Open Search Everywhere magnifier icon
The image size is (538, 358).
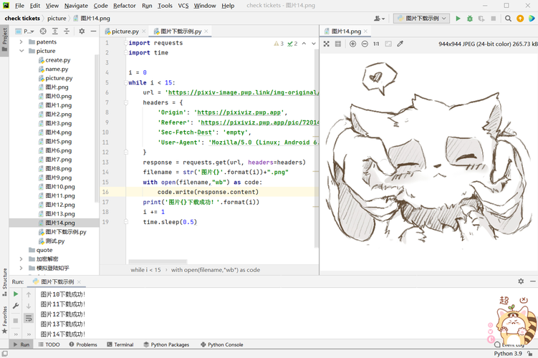click(508, 19)
